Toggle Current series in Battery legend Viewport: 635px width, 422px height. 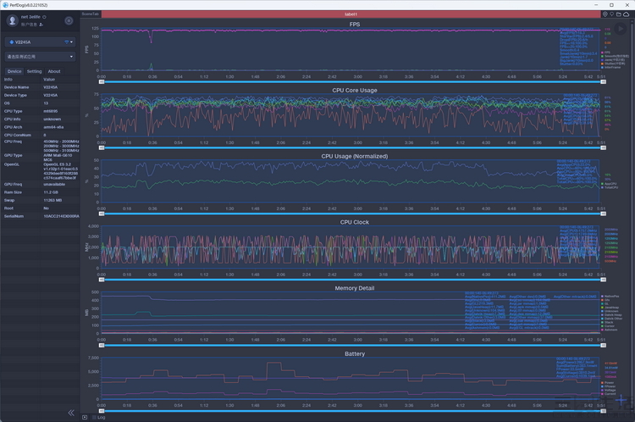click(609, 394)
